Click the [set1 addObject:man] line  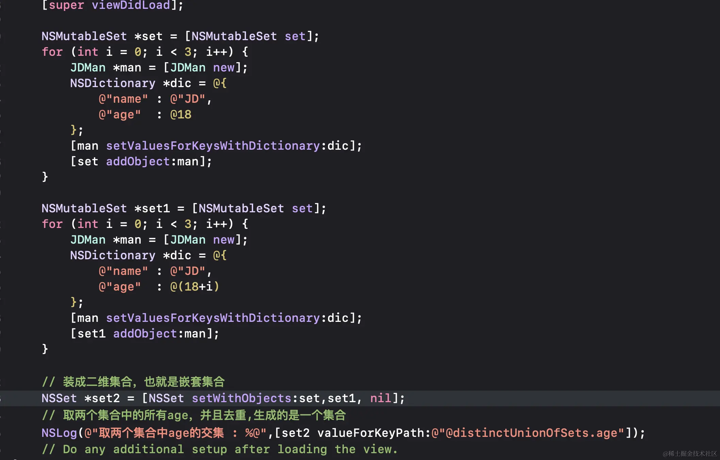pyautogui.click(x=145, y=333)
